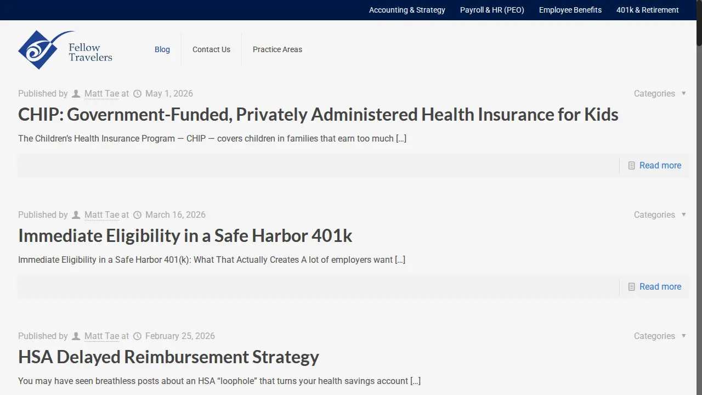
Task: Expand Categories dropdown for HSA post
Action: 660,336
